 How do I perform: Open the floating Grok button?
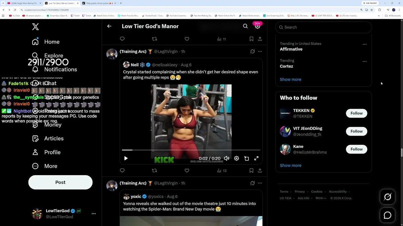tap(388, 197)
